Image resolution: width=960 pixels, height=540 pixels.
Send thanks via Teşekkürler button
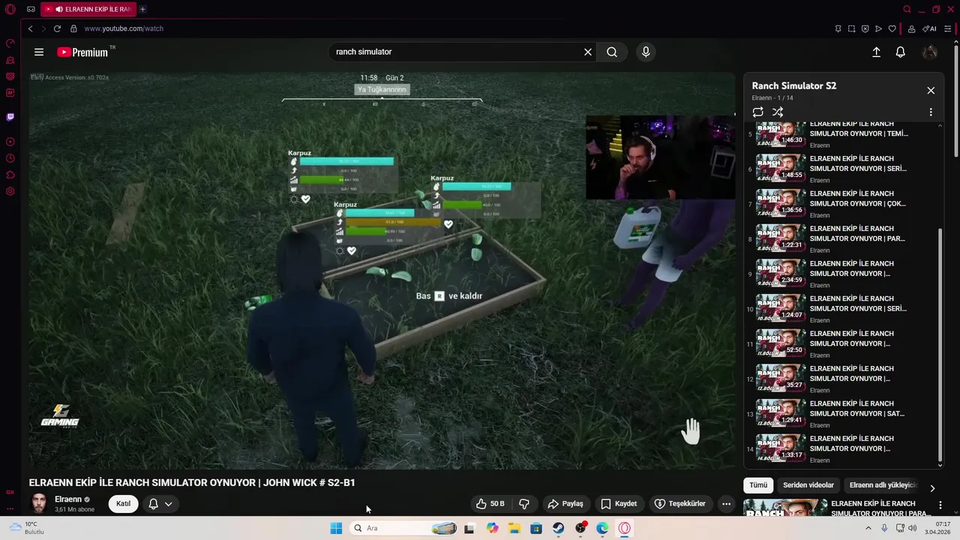[679, 504]
